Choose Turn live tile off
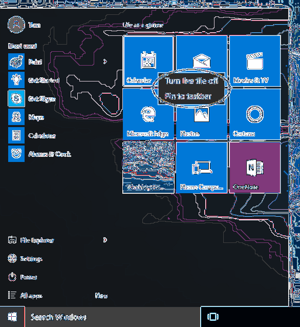The image size is (300, 327). coord(191,80)
